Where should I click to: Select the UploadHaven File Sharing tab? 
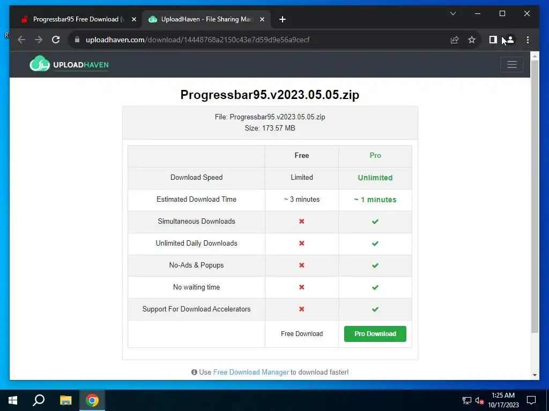(206, 20)
